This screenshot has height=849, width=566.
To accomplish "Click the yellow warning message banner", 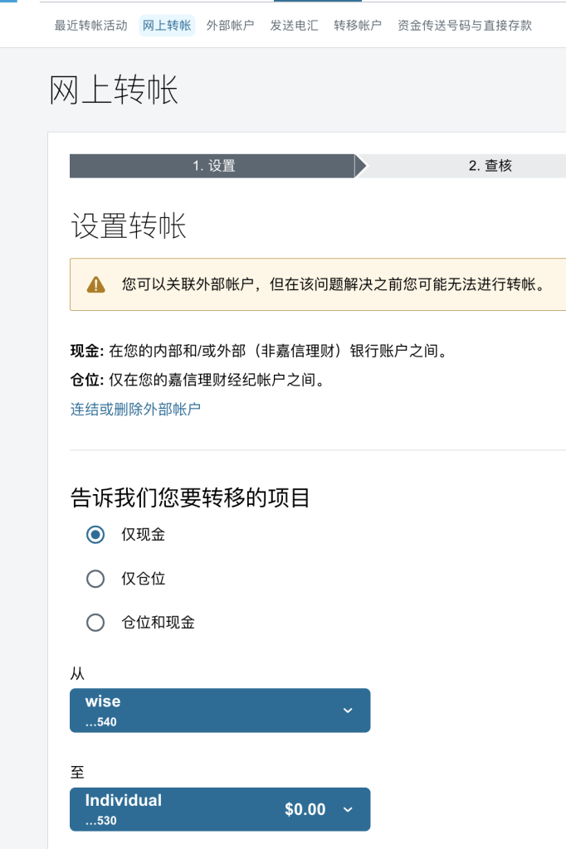I will 318,284.
